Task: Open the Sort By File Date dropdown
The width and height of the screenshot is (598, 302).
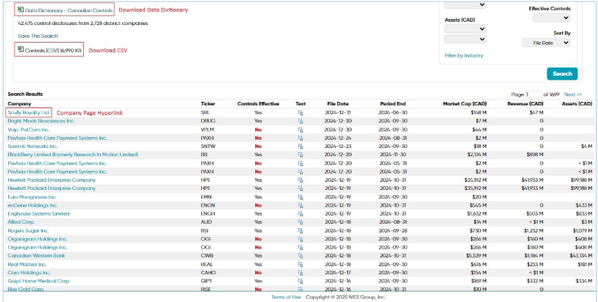Action: pos(546,43)
